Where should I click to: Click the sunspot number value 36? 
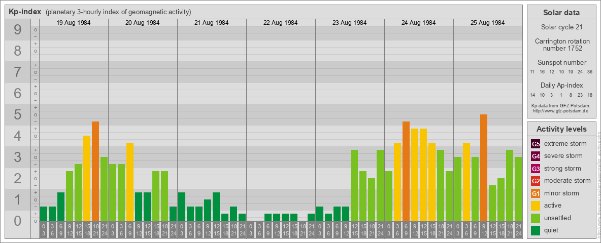pos(590,72)
